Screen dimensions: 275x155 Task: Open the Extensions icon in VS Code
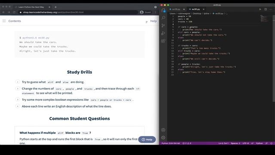pos(163,41)
